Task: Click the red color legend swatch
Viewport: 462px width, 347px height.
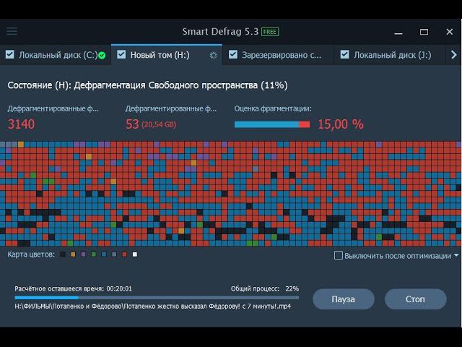Action: point(125,254)
